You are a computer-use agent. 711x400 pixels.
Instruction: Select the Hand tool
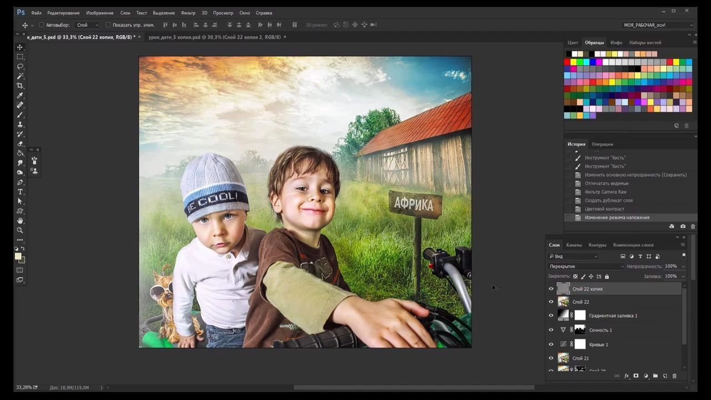20,221
